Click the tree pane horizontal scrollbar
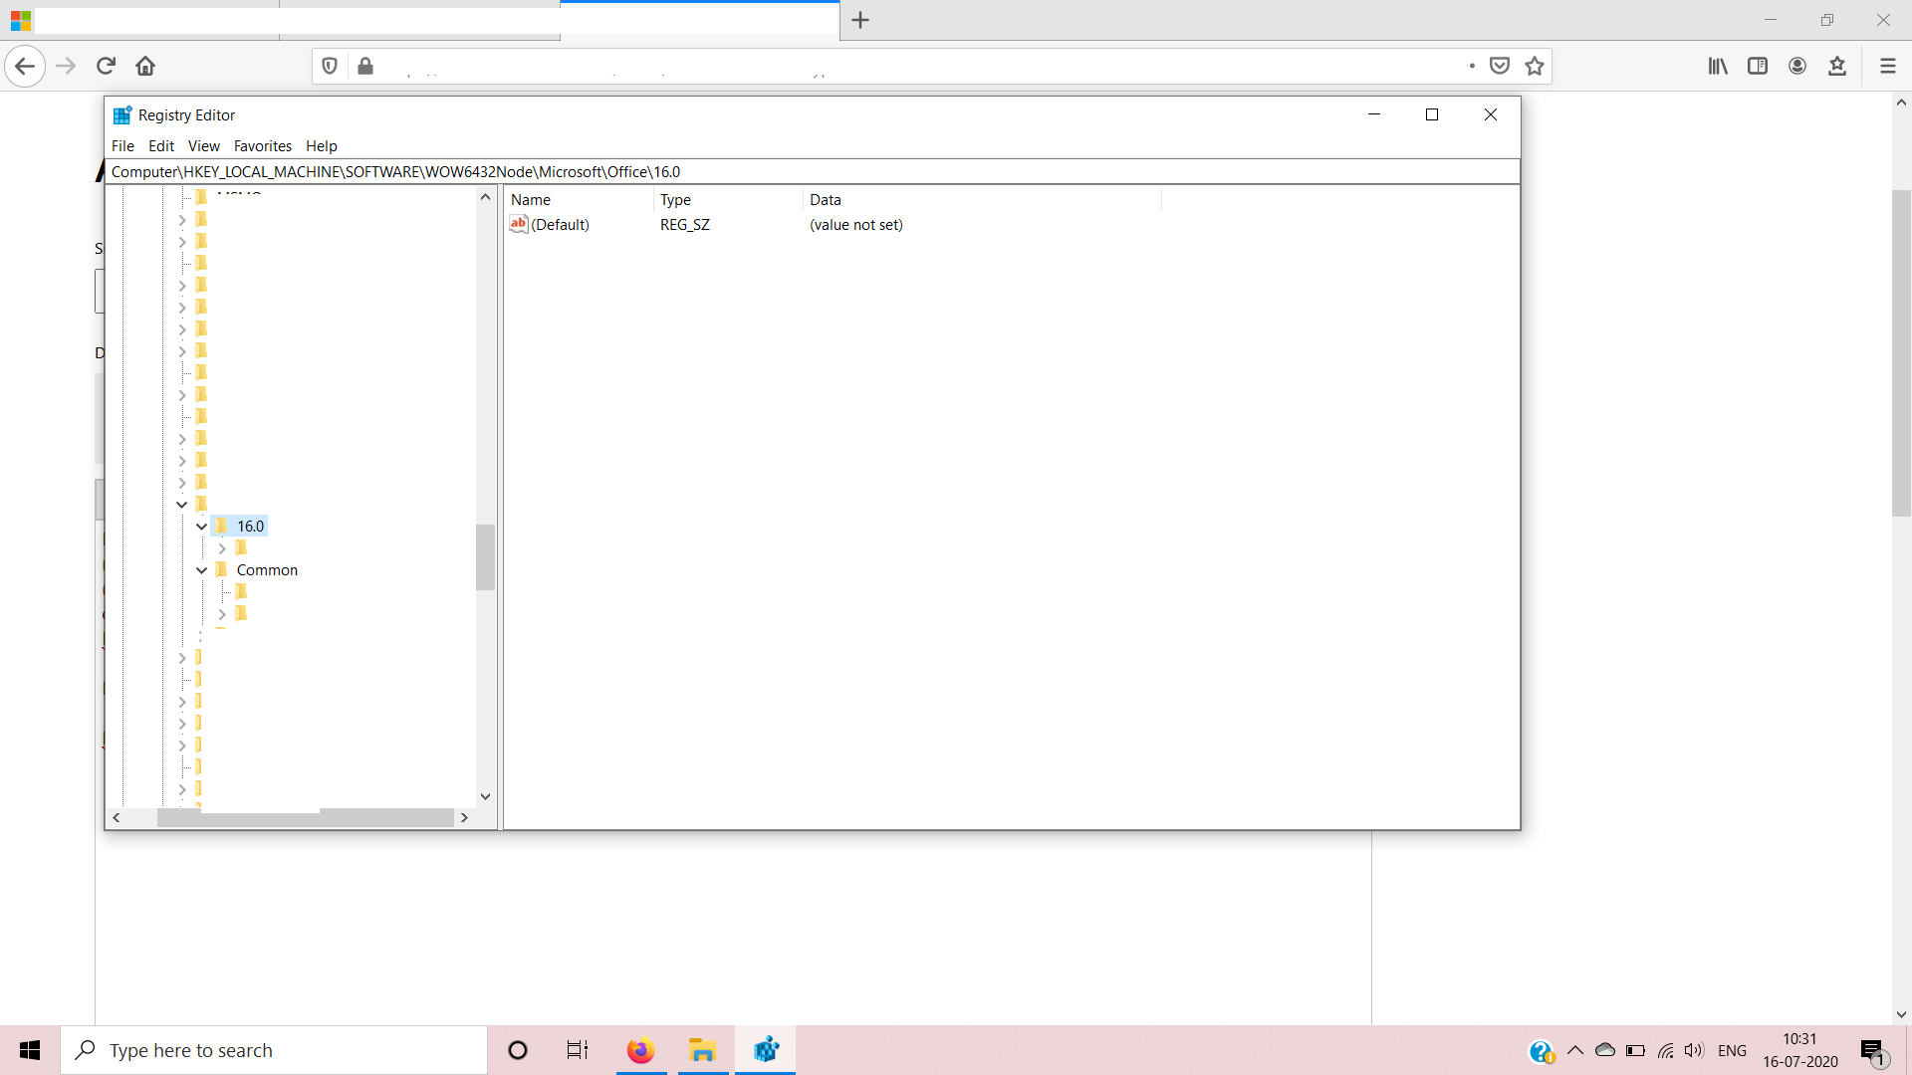The height and width of the screenshot is (1075, 1912). [305, 817]
